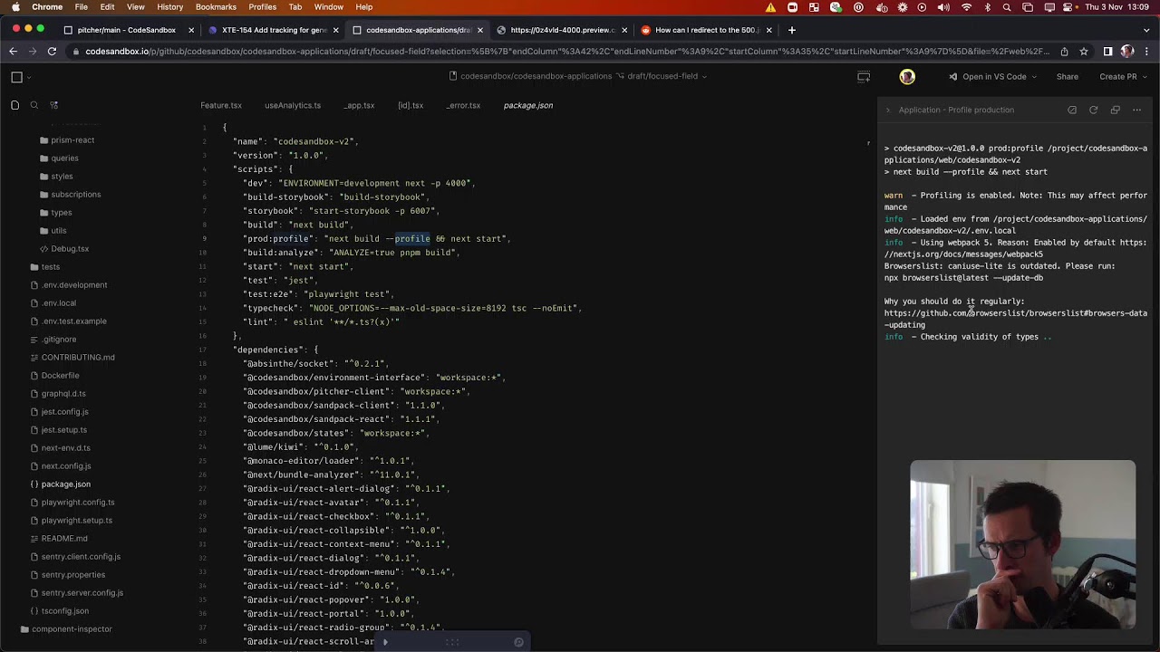Open the terminal panel more options menu

coord(1136,110)
